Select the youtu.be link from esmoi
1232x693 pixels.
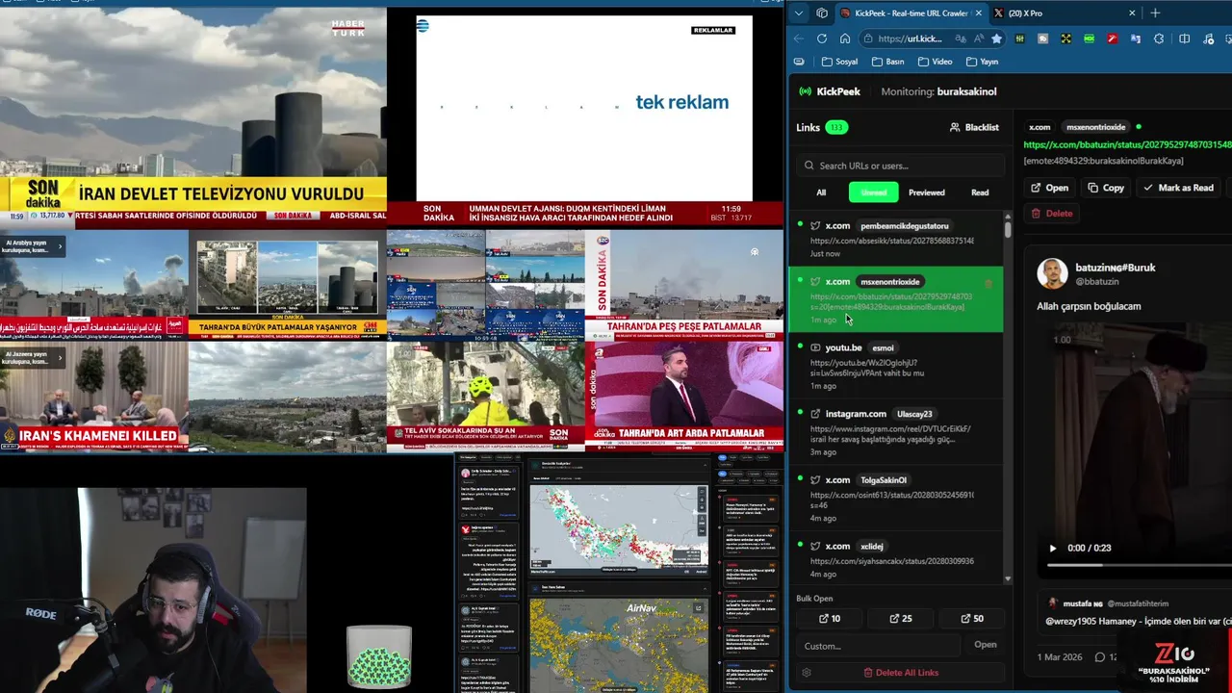[896, 366]
